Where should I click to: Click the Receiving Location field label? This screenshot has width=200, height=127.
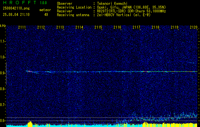point(74,7)
